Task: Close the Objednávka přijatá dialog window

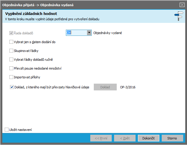Action: point(182,5)
